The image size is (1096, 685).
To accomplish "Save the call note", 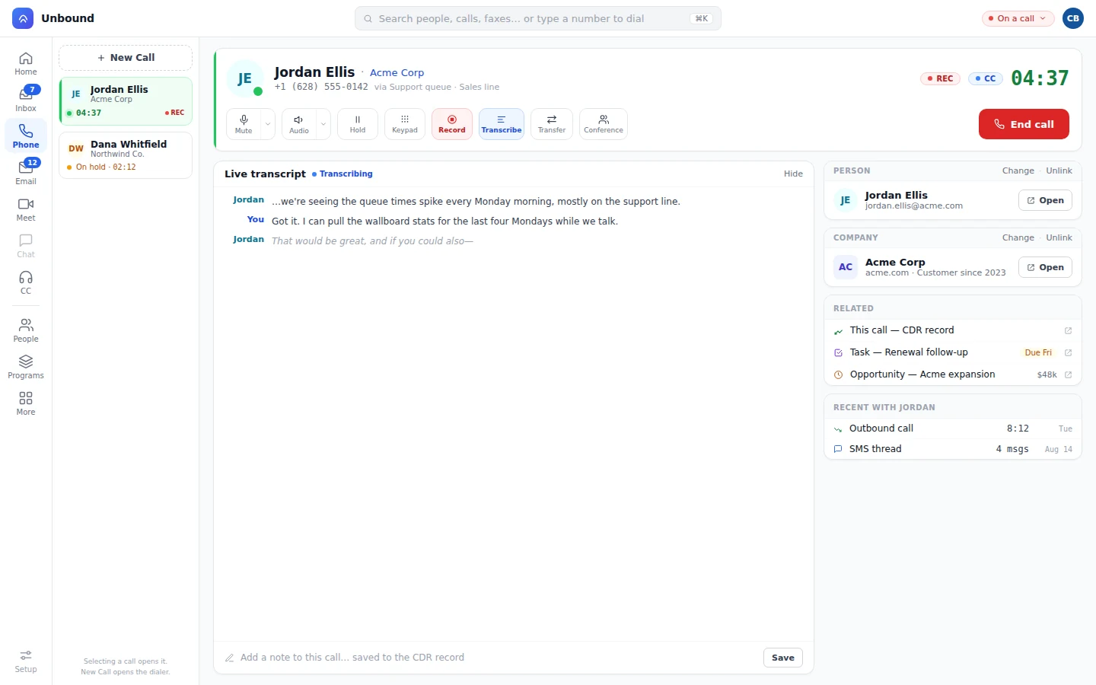I will pyautogui.click(x=783, y=658).
